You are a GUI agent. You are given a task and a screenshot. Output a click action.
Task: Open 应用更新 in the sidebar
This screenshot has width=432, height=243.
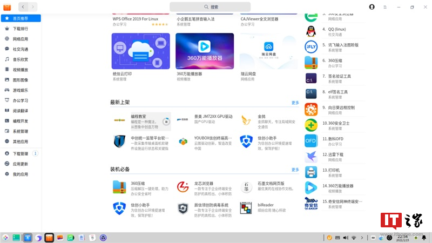(21, 164)
